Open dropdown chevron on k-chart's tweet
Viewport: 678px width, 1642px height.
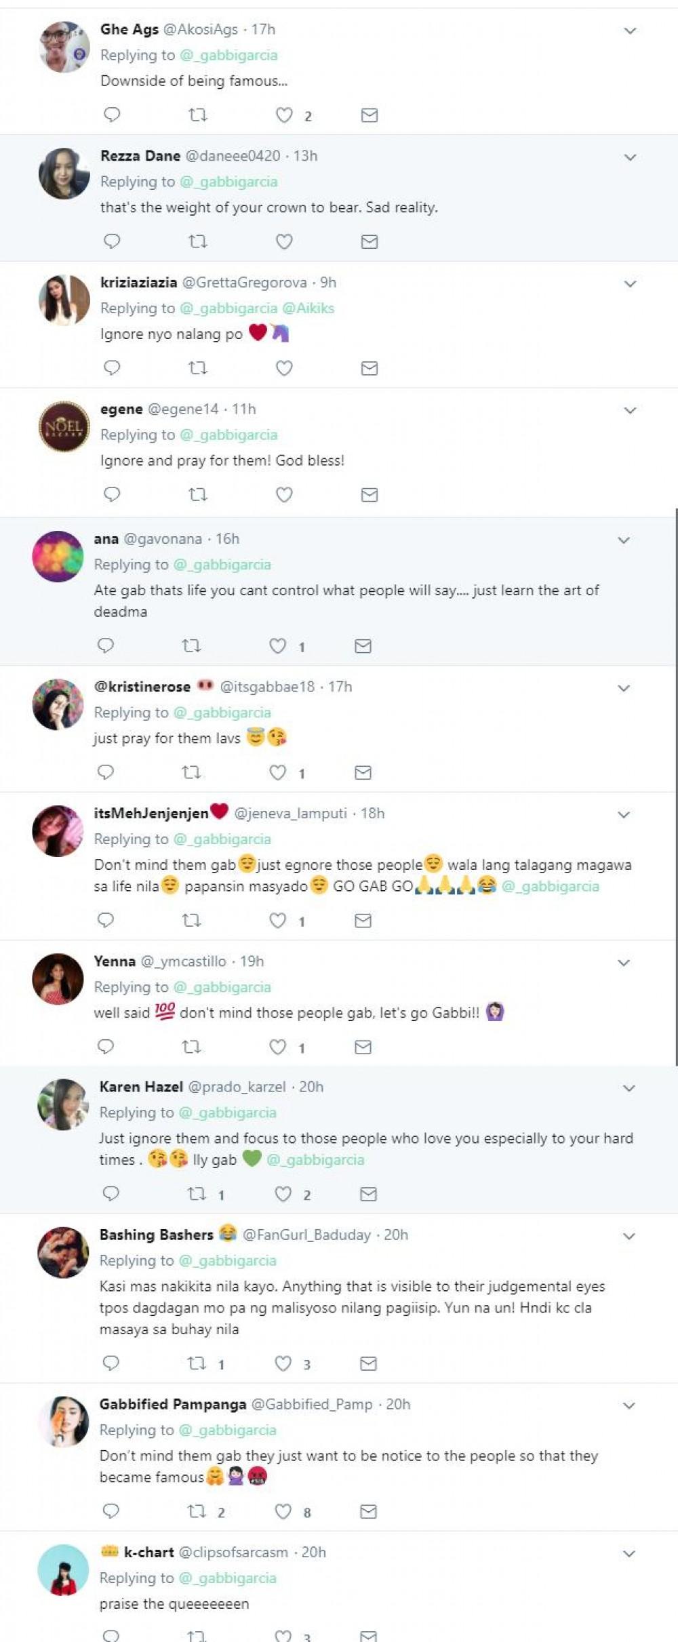pyautogui.click(x=629, y=1553)
